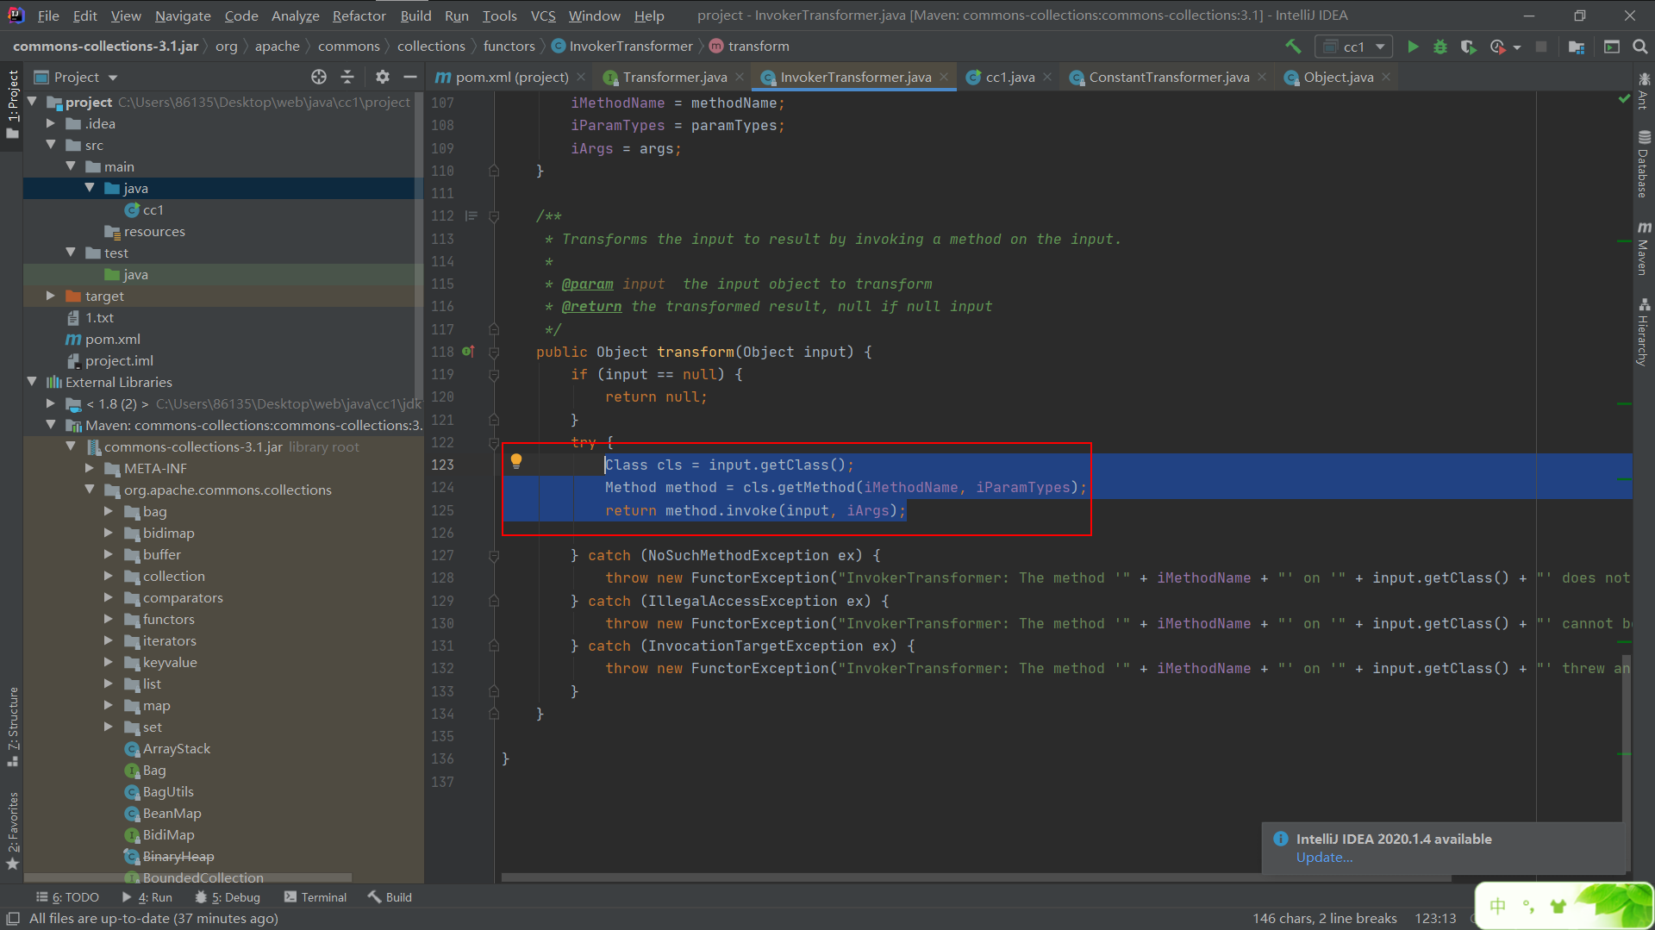1655x930 pixels.
Task: Click the Stop square button
Action: 1541,47
